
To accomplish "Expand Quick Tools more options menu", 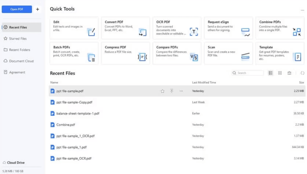I will click(302, 10).
